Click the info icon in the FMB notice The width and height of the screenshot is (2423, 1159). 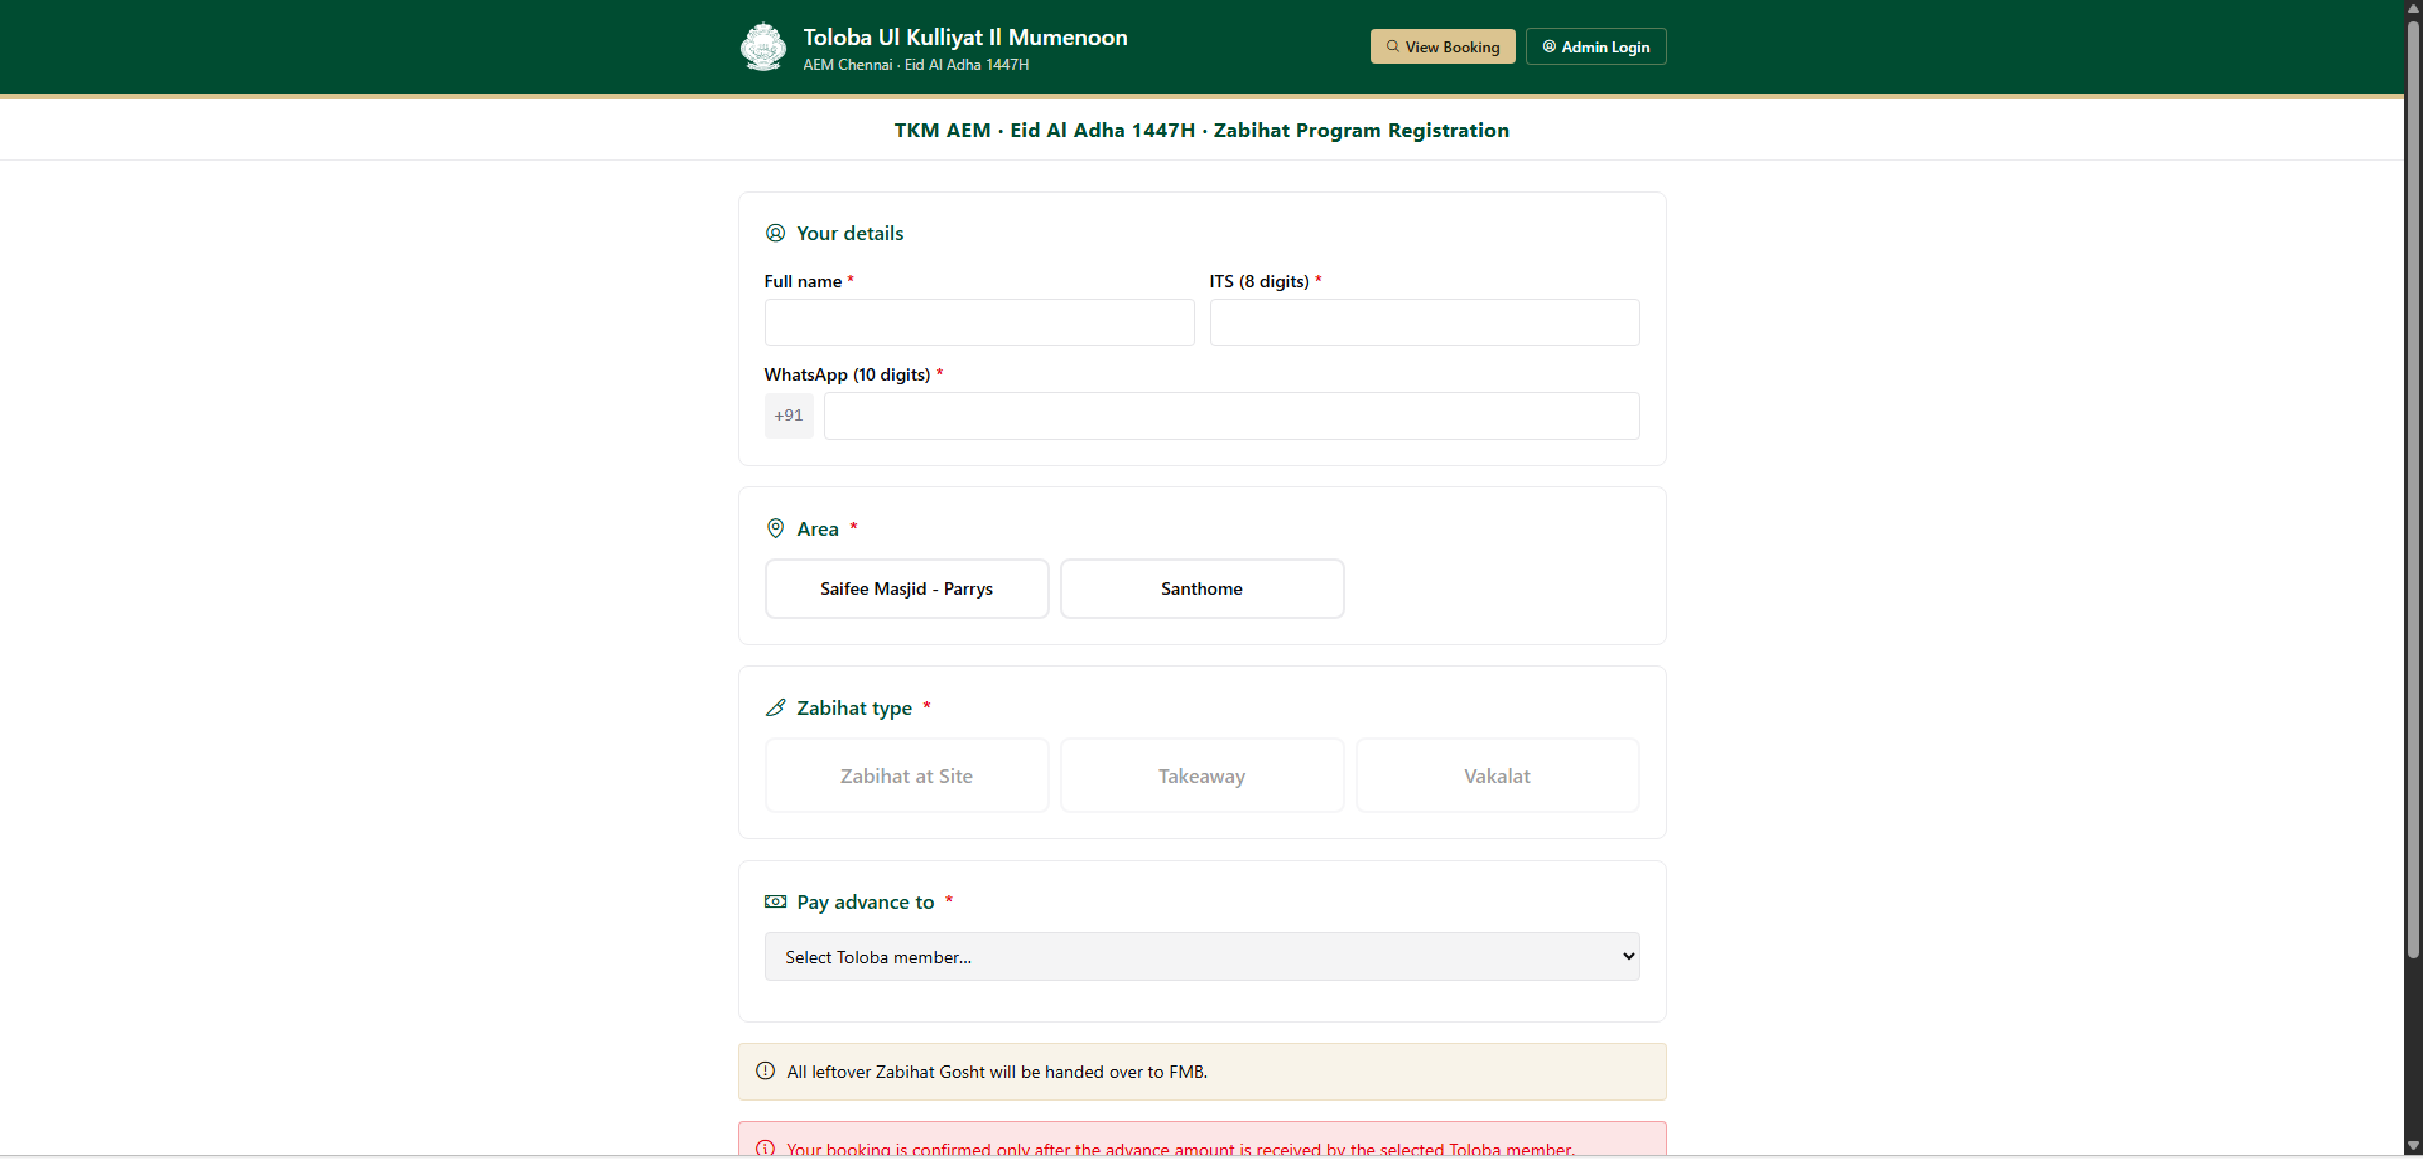(766, 1071)
